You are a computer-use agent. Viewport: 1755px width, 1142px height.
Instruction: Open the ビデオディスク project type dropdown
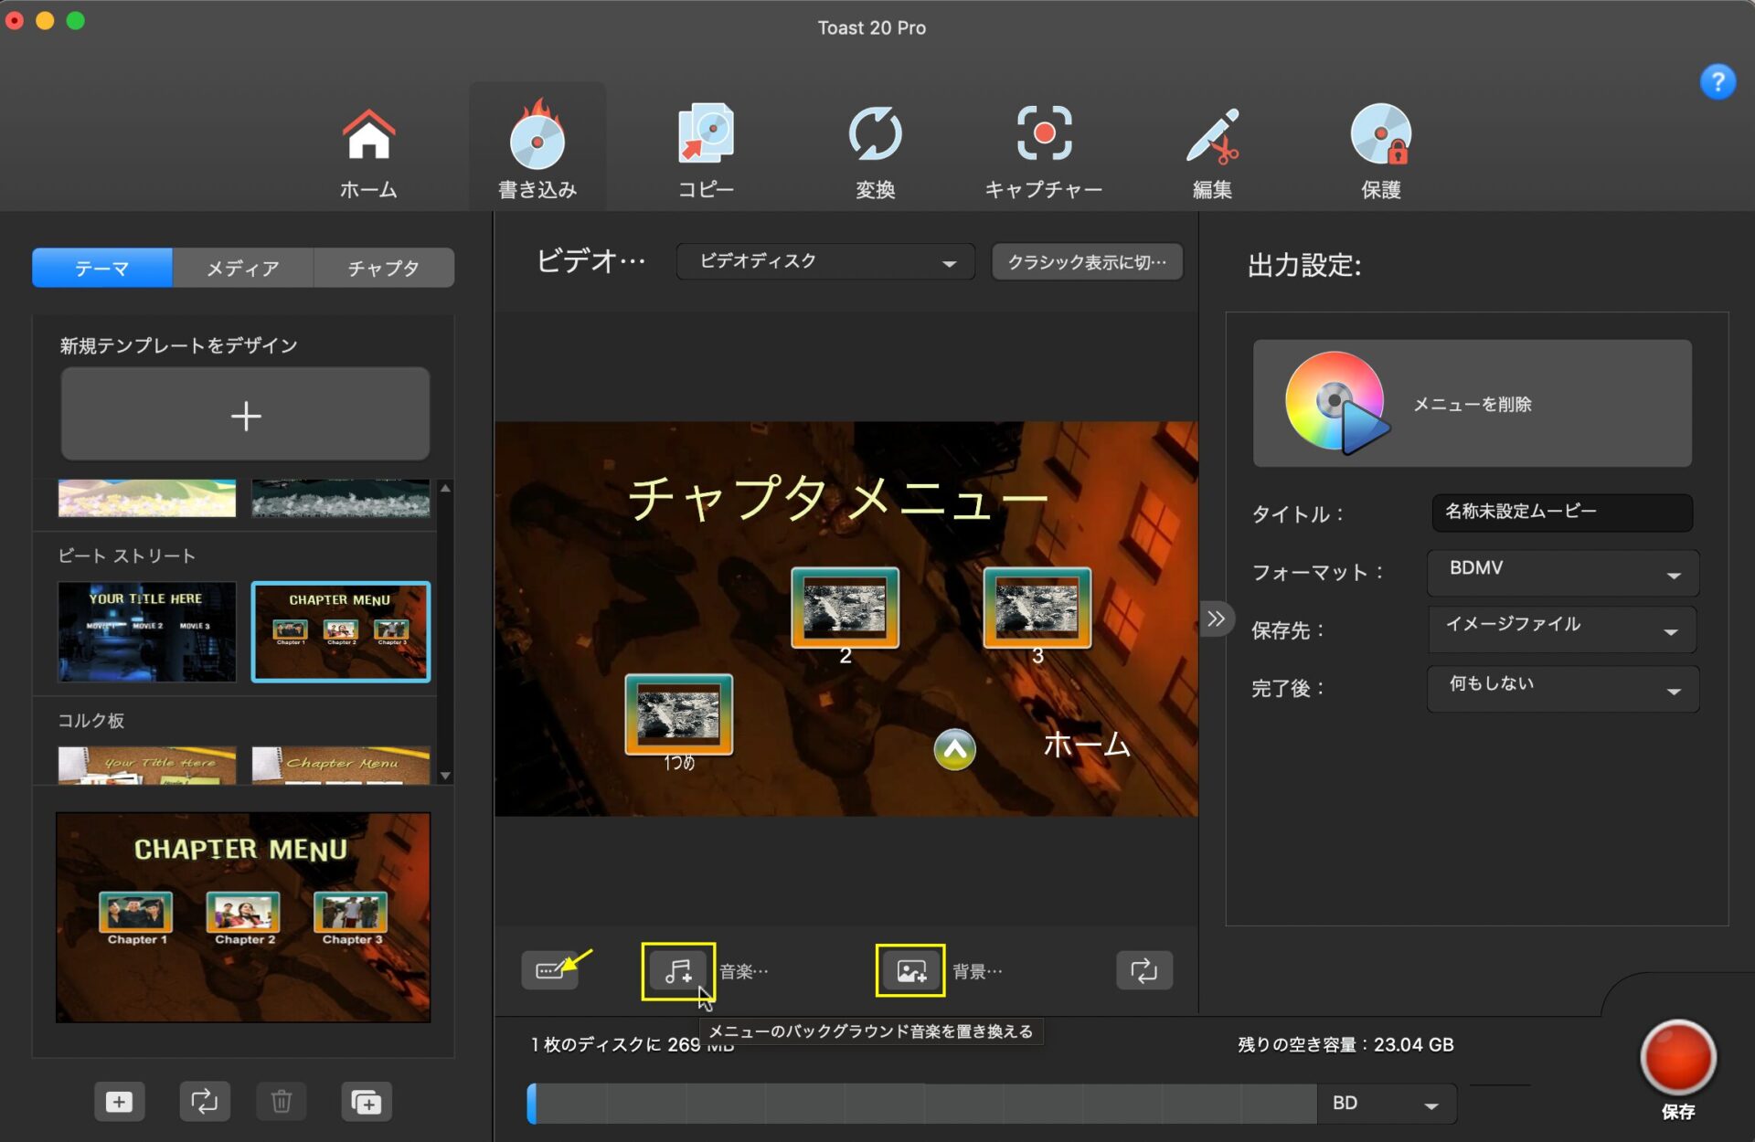[x=825, y=262]
